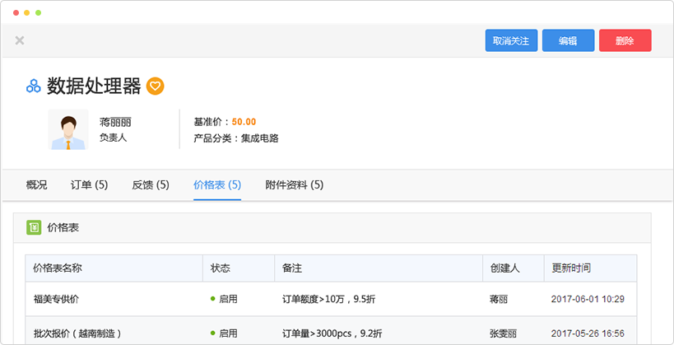The image size is (674, 345).
Task: Click the orange heart favorite badge
Action: pos(156,86)
